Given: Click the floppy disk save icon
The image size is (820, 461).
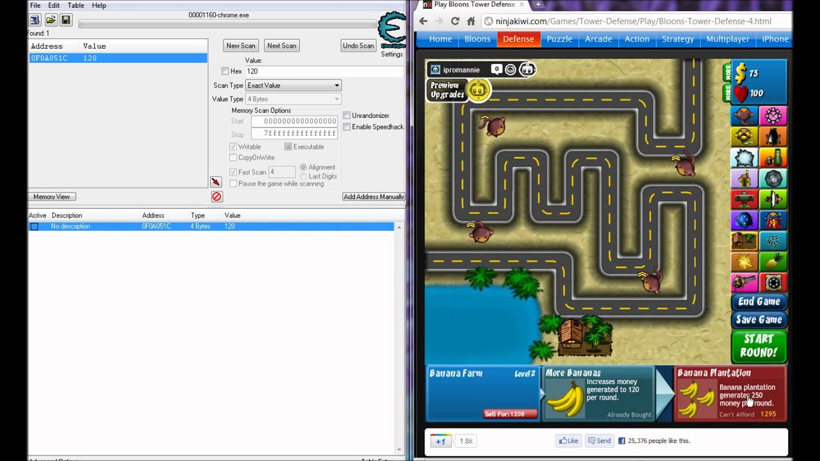Looking at the screenshot, I should (66, 20).
